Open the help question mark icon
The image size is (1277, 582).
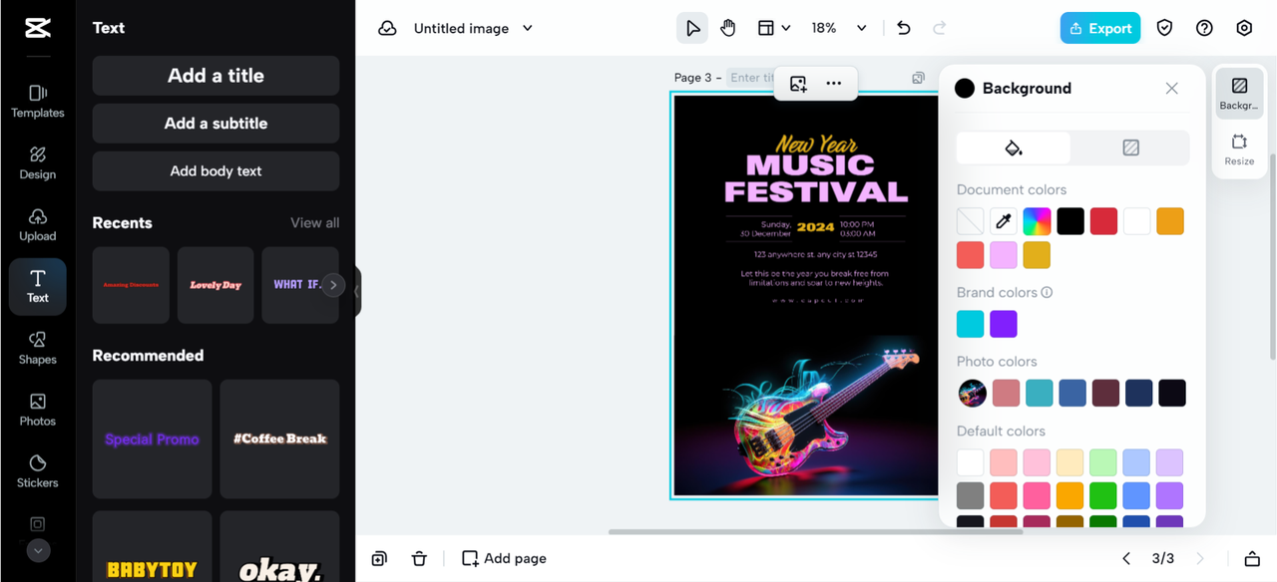coord(1204,28)
